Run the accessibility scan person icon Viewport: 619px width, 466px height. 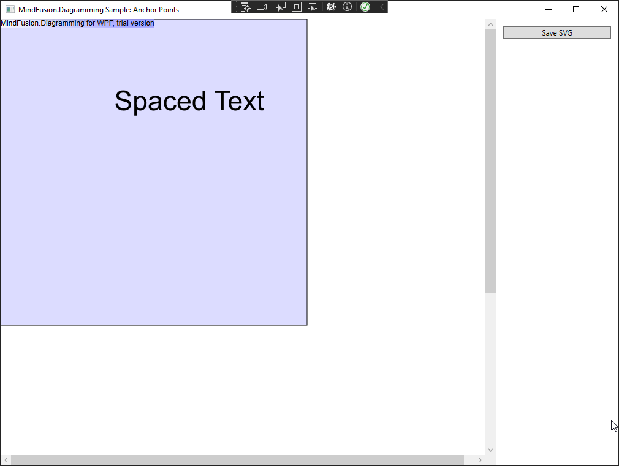tap(347, 7)
